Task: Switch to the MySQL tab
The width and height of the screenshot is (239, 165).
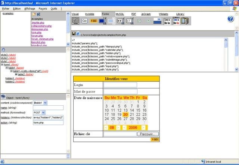Action: point(120,14)
